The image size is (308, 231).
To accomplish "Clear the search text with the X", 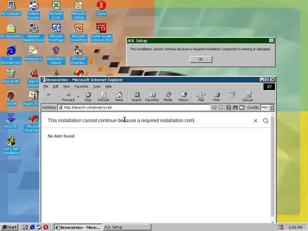I will pyautogui.click(x=256, y=121).
